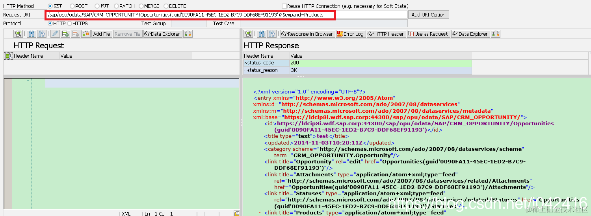The height and width of the screenshot is (216, 591).
Task: Click the Find binoculars in HTTP Request toolbar
Action: pyautogui.click(x=32, y=34)
